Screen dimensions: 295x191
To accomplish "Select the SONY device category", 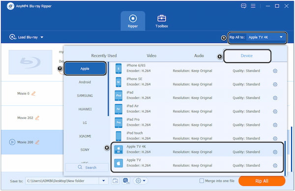I will tap(85, 150).
